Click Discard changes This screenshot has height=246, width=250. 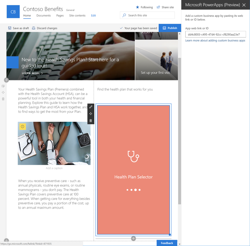[45, 28]
